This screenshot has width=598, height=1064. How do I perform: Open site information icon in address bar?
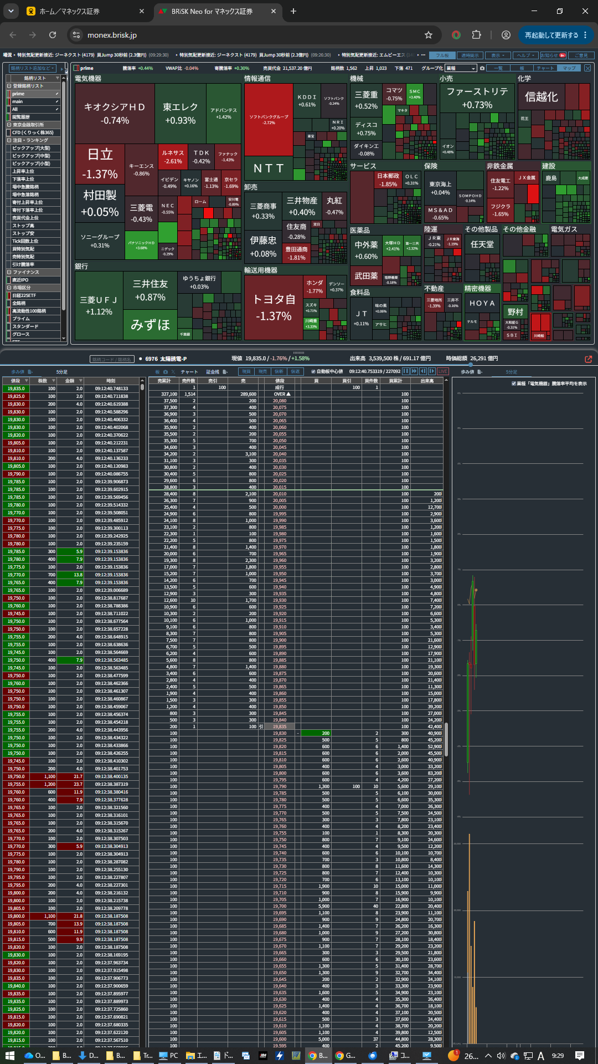(x=76, y=35)
